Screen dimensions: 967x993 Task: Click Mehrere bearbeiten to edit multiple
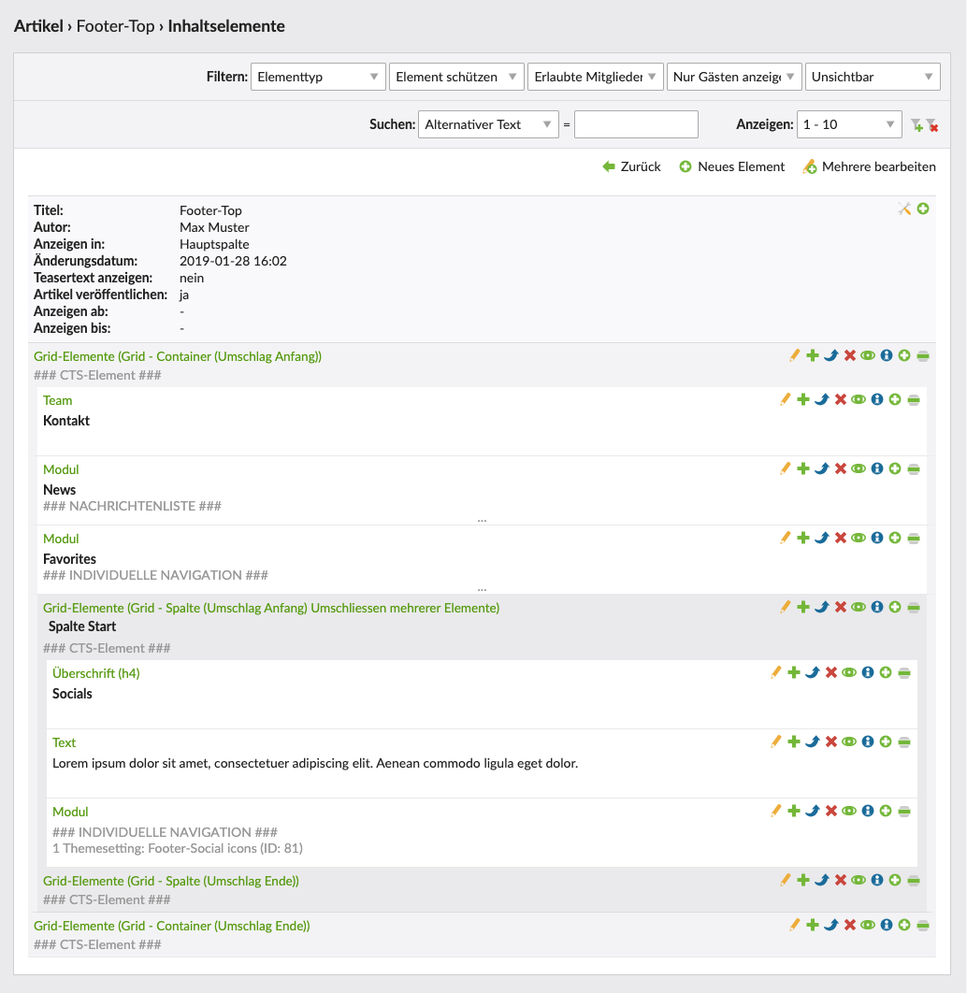870,166
